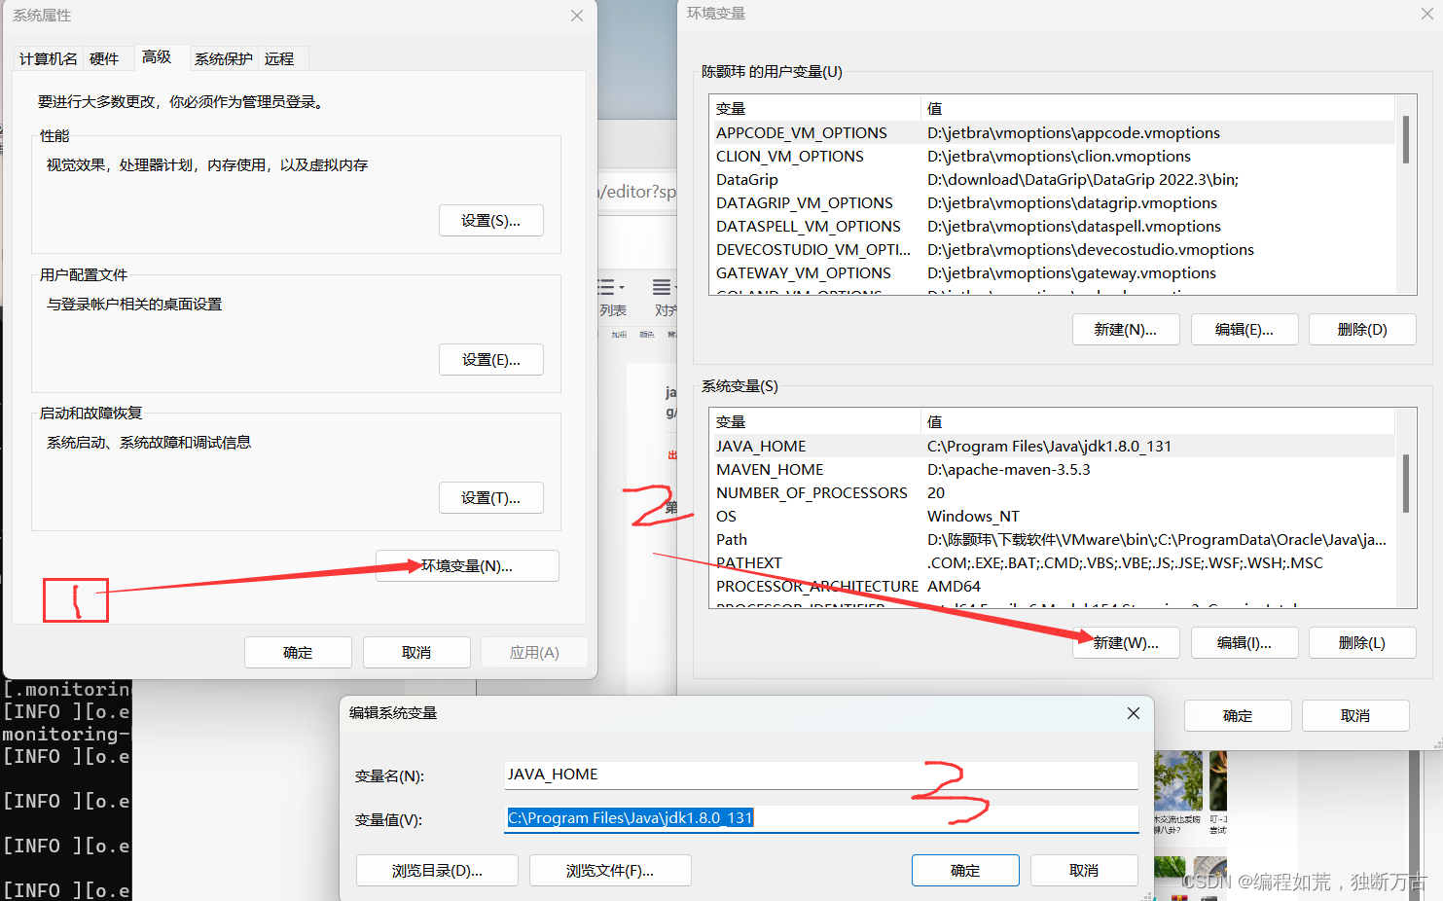Click 新建(W) to add a system variable
1443x901 pixels.
point(1126,642)
